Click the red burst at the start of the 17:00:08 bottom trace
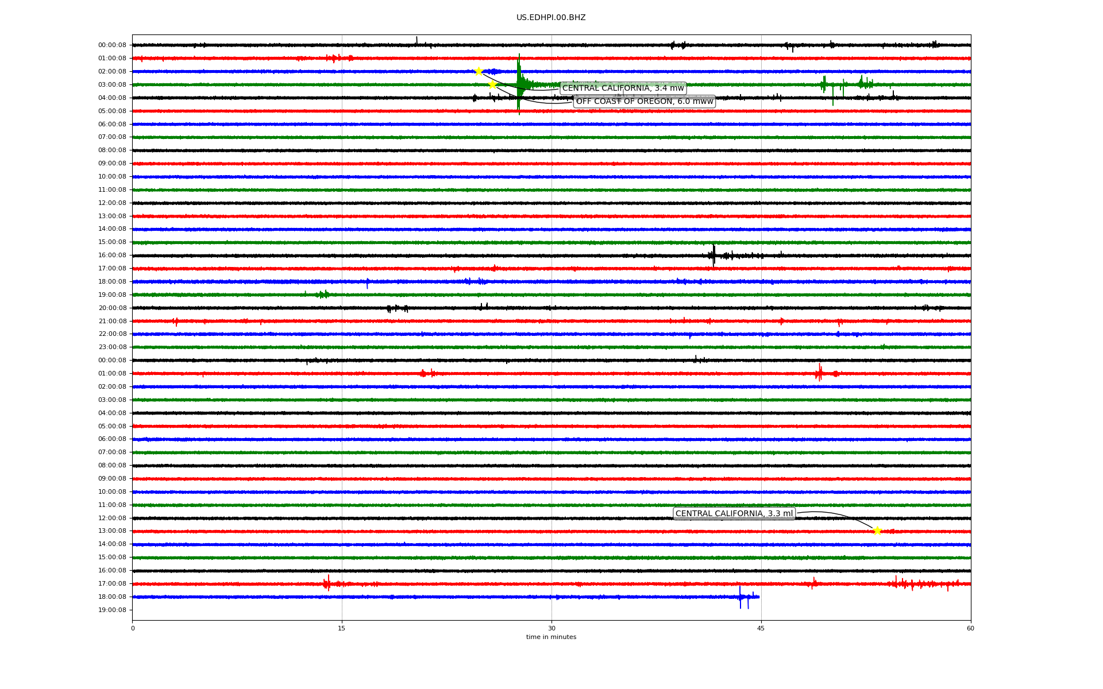The image size is (1103, 689). click(327, 583)
